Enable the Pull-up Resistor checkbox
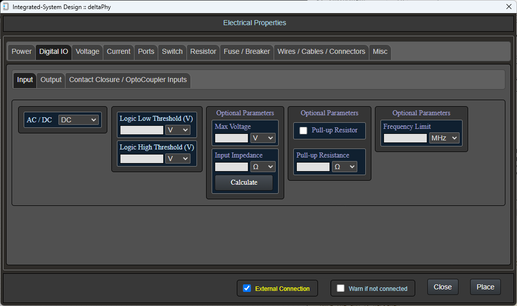 [303, 130]
